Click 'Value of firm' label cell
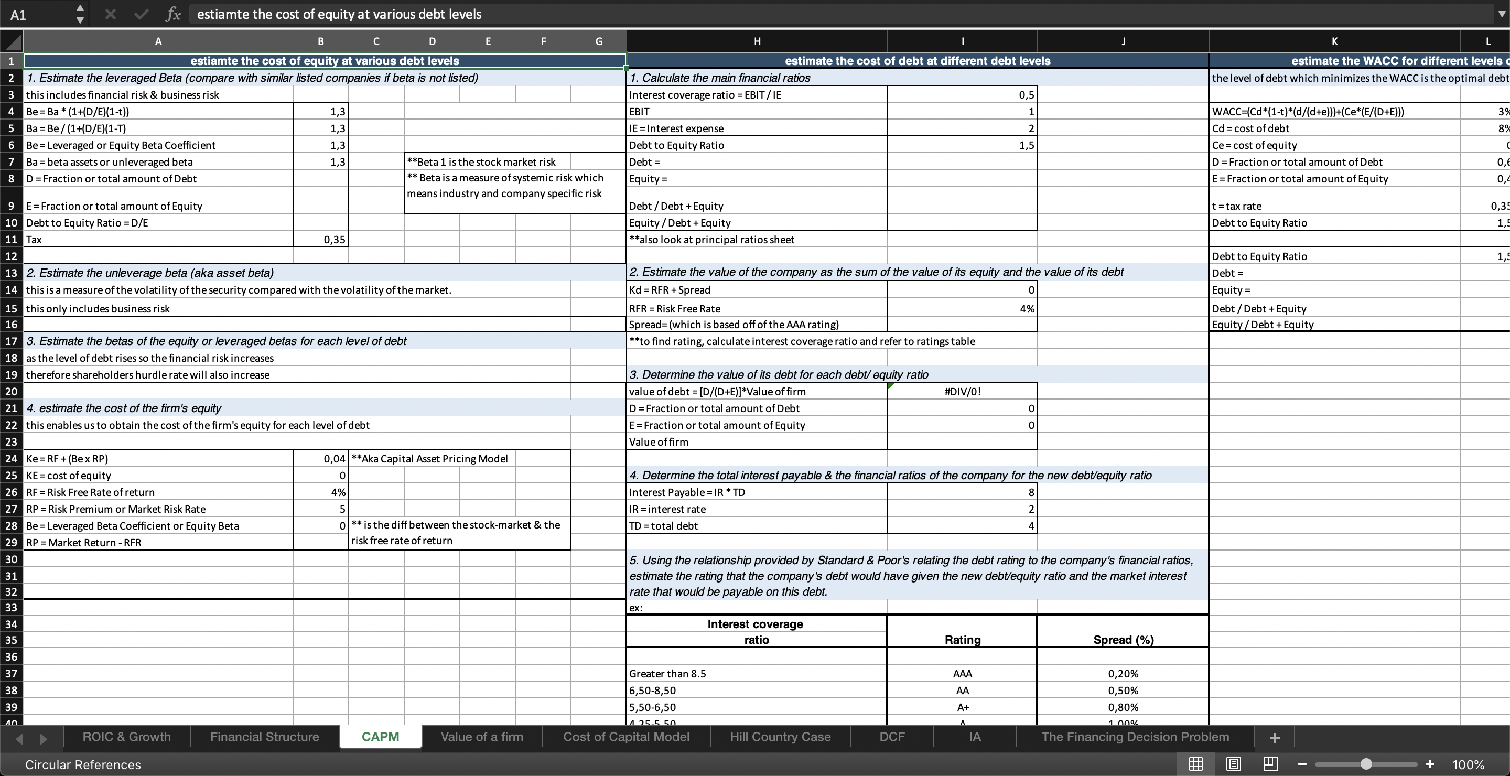Viewport: 1510px width, 776px height. 757,442
